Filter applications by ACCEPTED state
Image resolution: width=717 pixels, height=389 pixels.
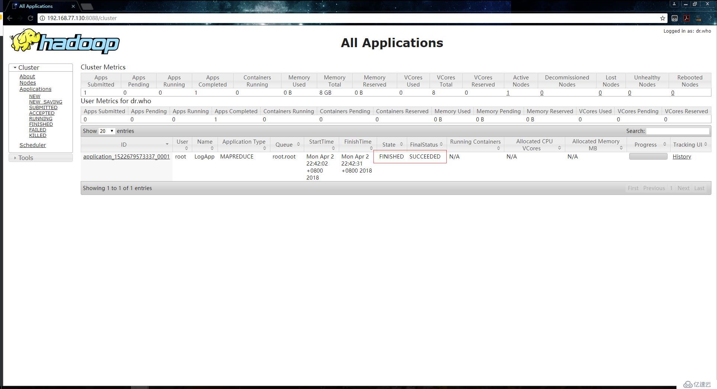point(42,113)
